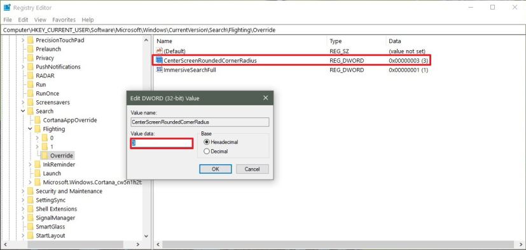This screenshot has width=526, height=250.
Task: Collapse the Search tree node
Action: pos(23,111)
